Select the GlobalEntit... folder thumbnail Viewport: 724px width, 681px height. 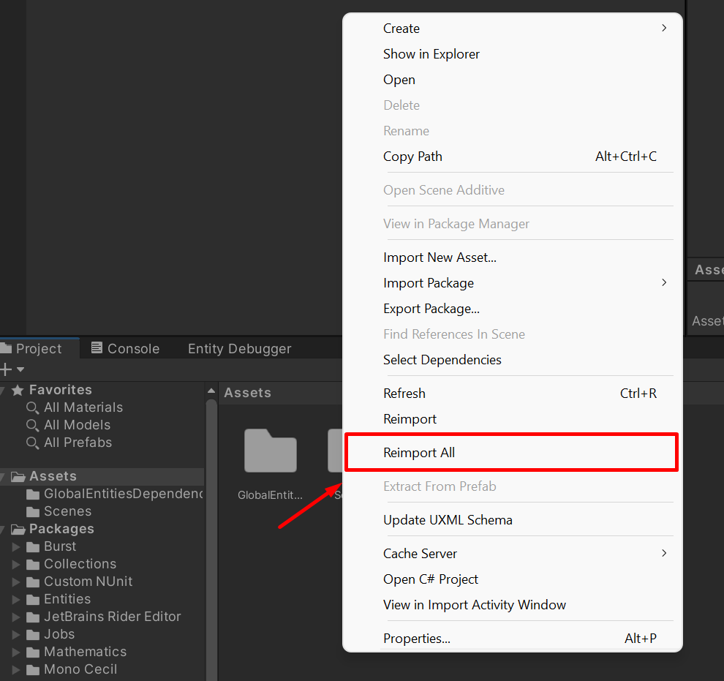point(271,451)
